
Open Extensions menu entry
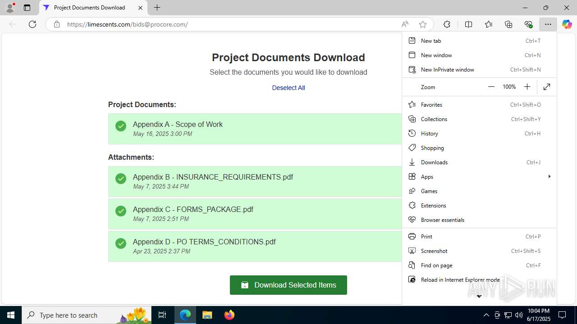click(x=479, y=205)
